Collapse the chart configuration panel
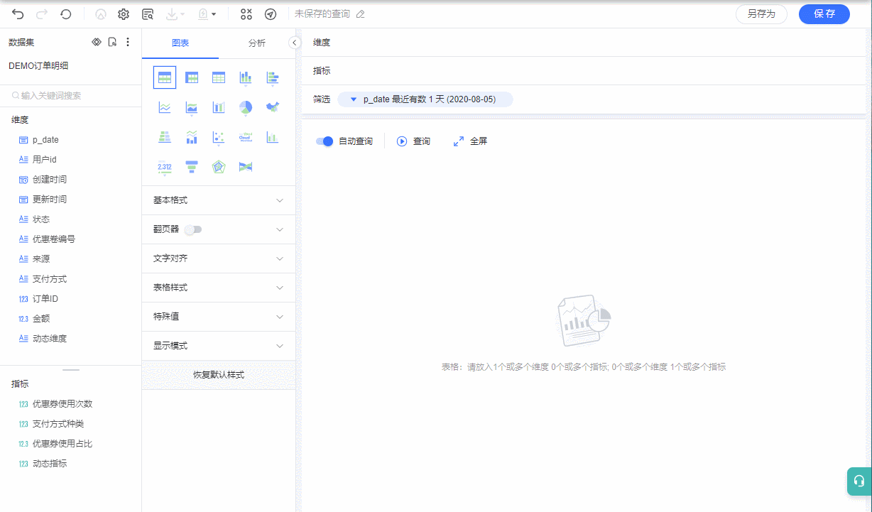 click(x=295, y=43)
